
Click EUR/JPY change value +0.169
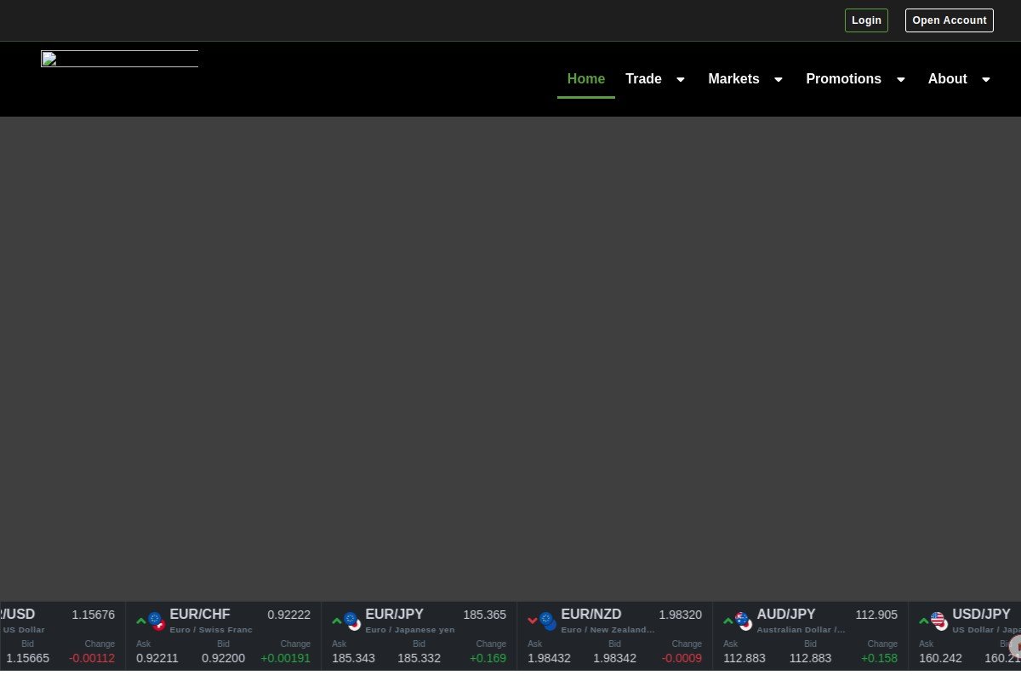pyautogui.click(x=488, y=658)
